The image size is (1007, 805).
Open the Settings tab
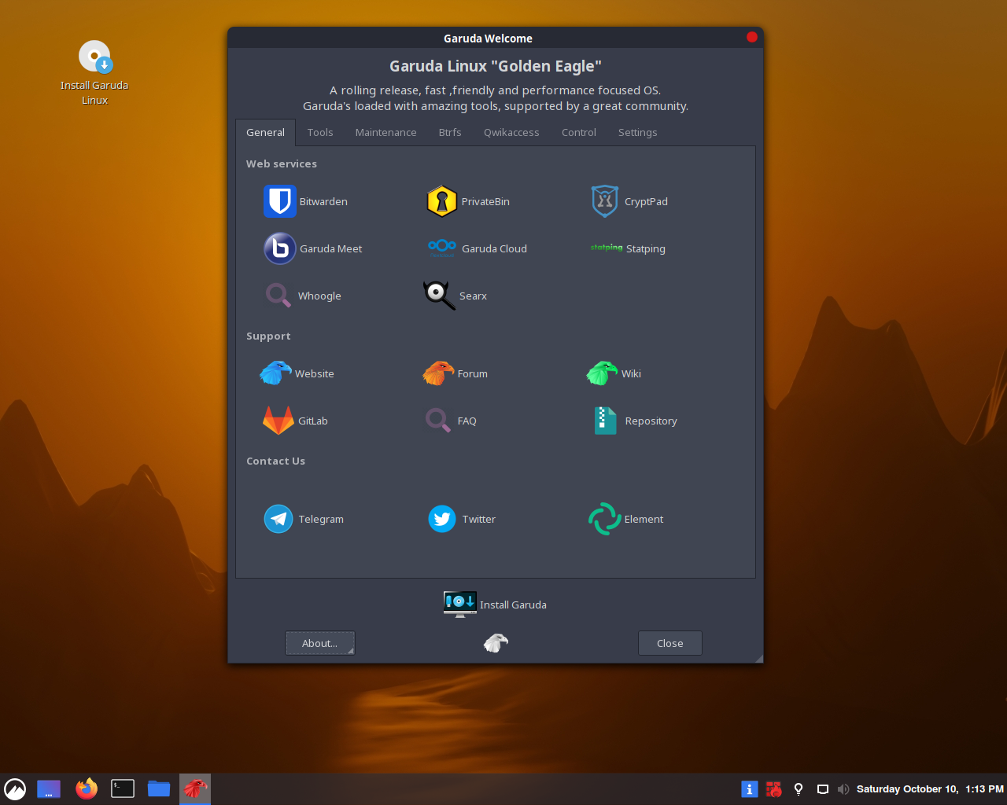[638, 132]
